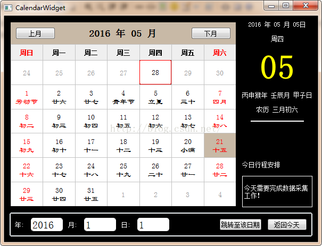
Task: Select May 29 廿三 cell
Action: point(27,194)
